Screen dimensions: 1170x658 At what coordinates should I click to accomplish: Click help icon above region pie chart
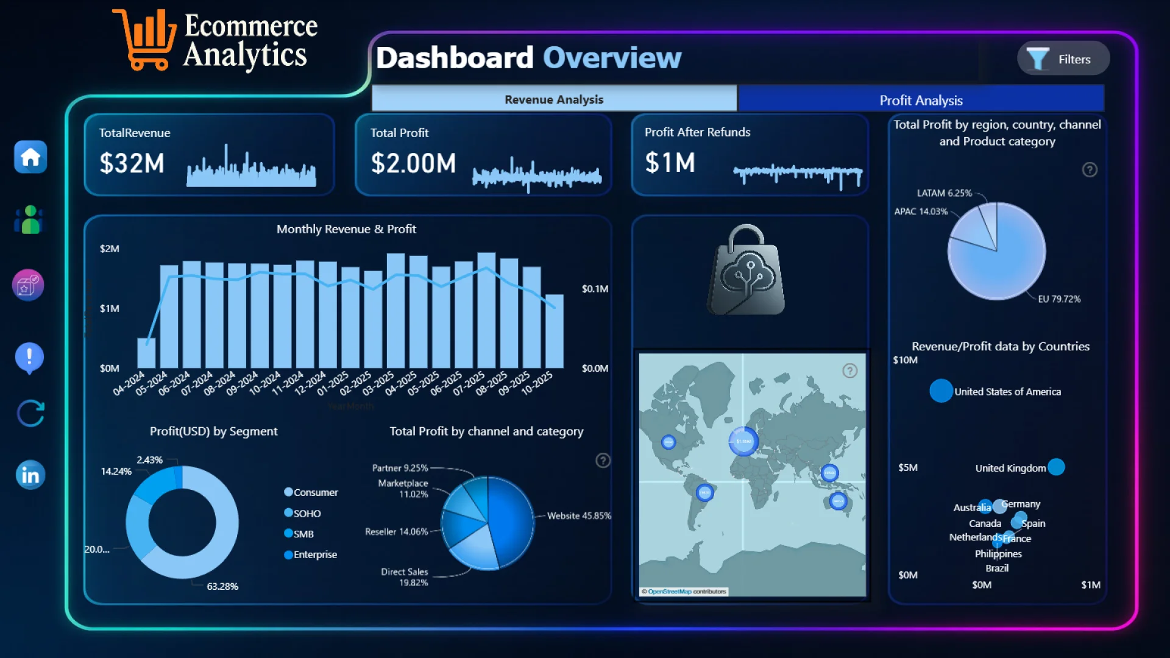point(1090,170)
